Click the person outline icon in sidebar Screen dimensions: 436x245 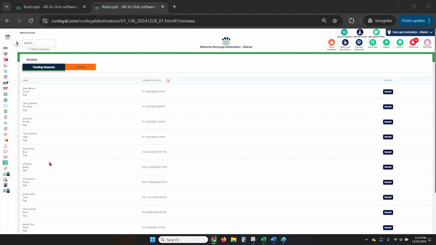5,146
